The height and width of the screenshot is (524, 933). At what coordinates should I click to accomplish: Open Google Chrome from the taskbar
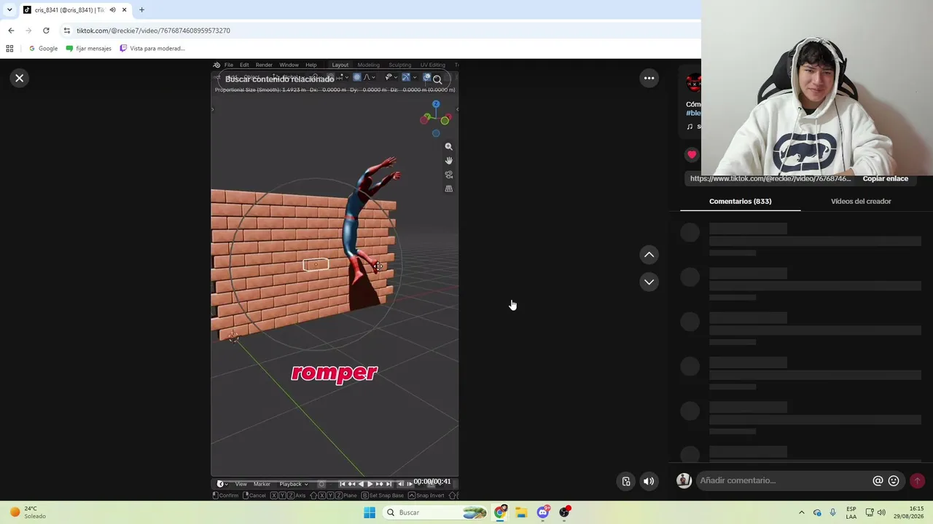(x=500, y=512)
